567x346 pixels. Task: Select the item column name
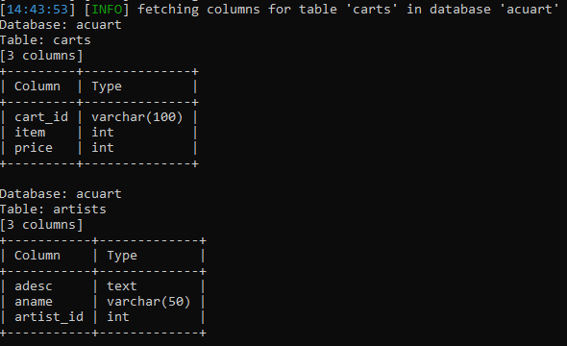tap(30, 133)
